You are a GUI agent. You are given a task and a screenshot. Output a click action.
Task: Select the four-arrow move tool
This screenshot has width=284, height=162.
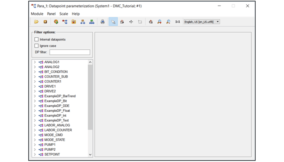pos(131,22)
